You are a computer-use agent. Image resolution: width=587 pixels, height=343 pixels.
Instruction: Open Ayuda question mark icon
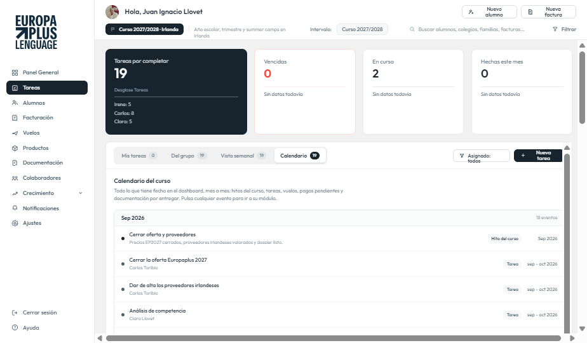pyautogui.click(x=15, y=328)
